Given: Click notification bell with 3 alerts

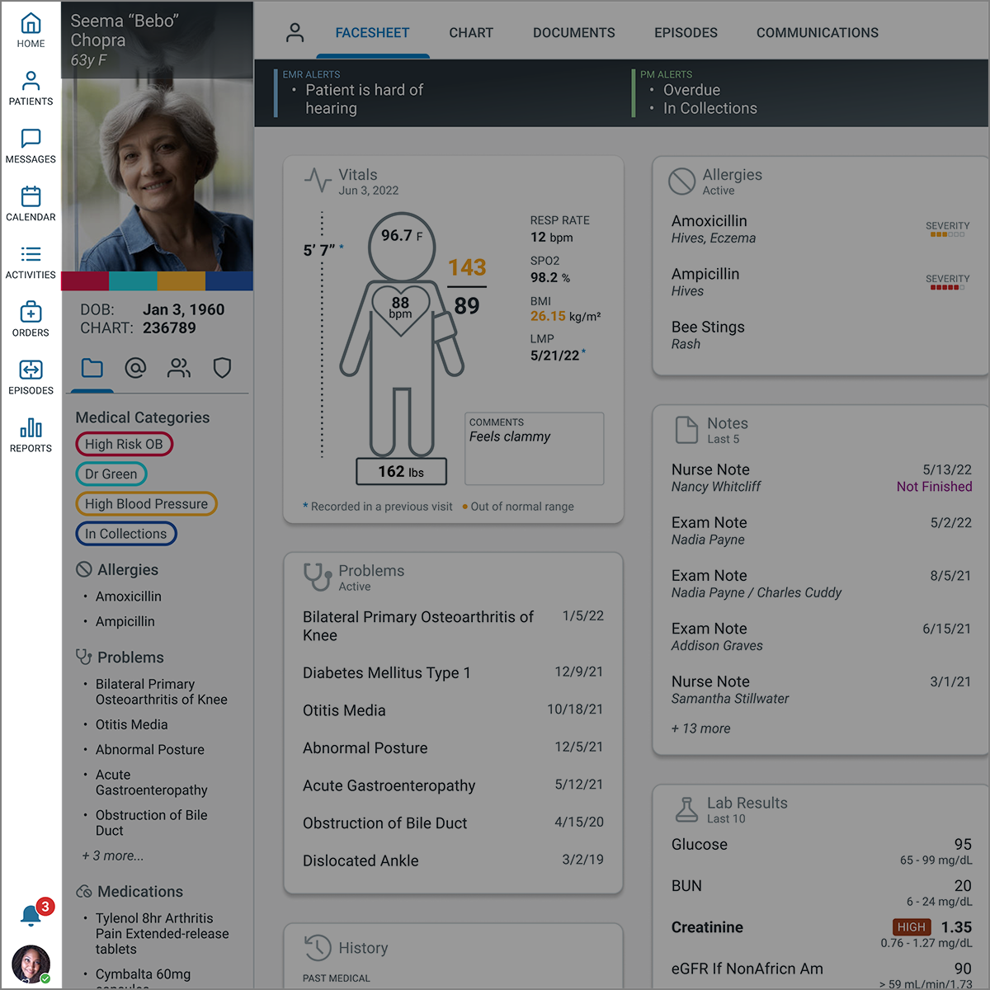Looking at the screenshot, I should click(31, 915).
